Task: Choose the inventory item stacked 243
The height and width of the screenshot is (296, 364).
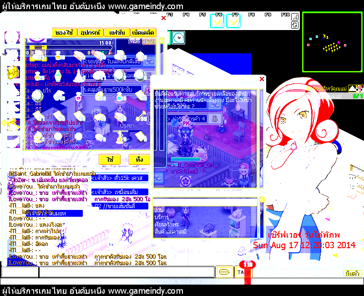Action: [x=59, y=96]
